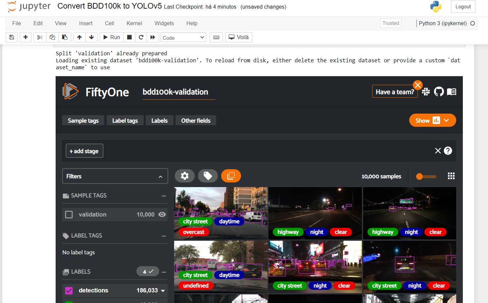The height and width of the screenshot is (303, 488).
Task: Open the grid layout icon near the zoom slider
Action: click(451, 176)
